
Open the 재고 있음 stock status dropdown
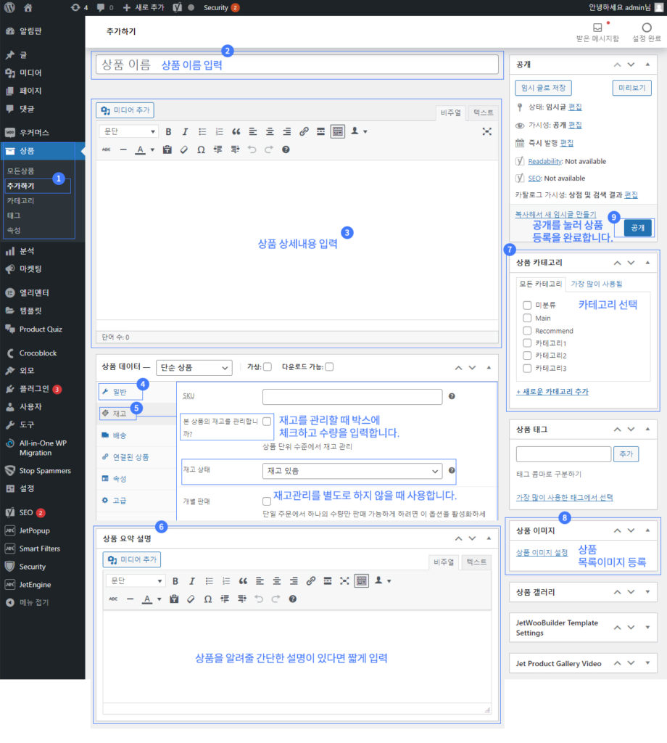(x=352, y=471)
